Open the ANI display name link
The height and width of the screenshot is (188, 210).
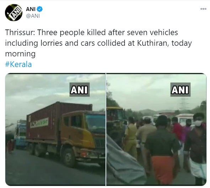click(31, 9)
